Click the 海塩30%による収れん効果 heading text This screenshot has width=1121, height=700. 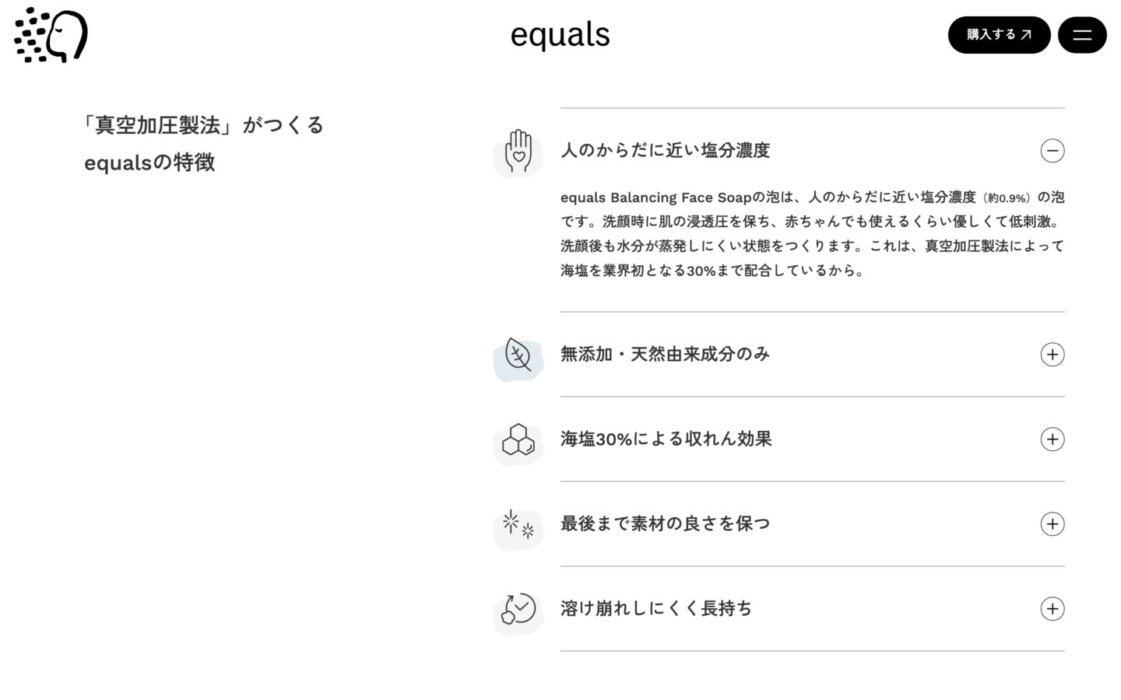[666, 439]
